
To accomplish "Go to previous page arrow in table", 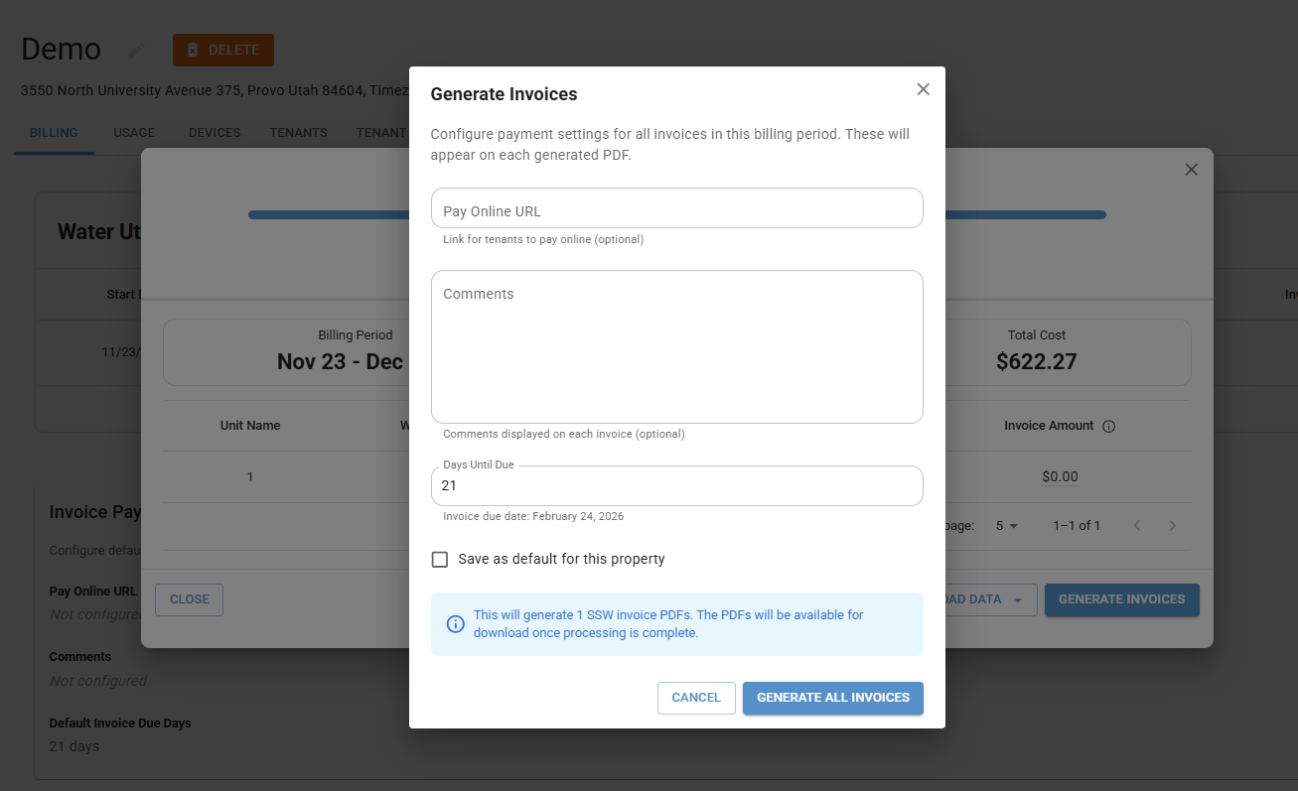I will pos(1138,525).
